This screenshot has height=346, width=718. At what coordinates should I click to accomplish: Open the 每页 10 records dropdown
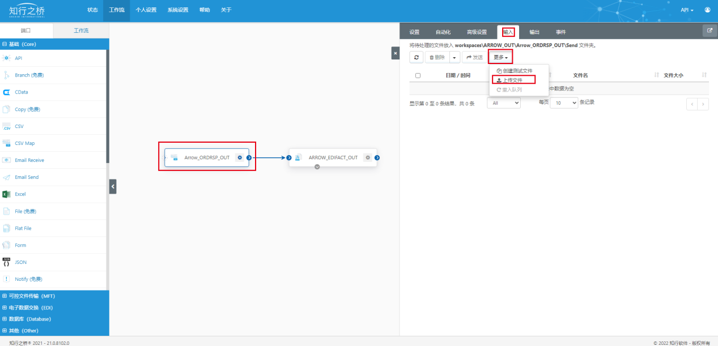(x=564, y=103)
